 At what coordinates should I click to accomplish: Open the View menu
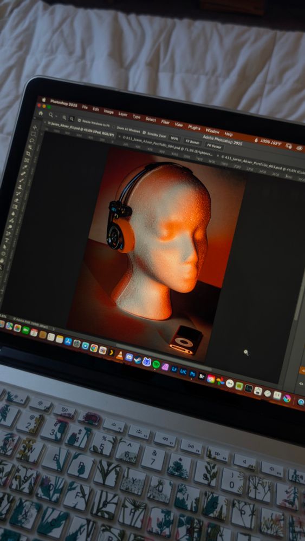click(x=179, y=124)
